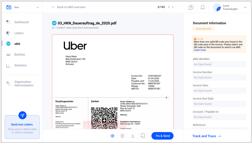
Task: Open Dashboard in the sidebar
Action: 21,22
